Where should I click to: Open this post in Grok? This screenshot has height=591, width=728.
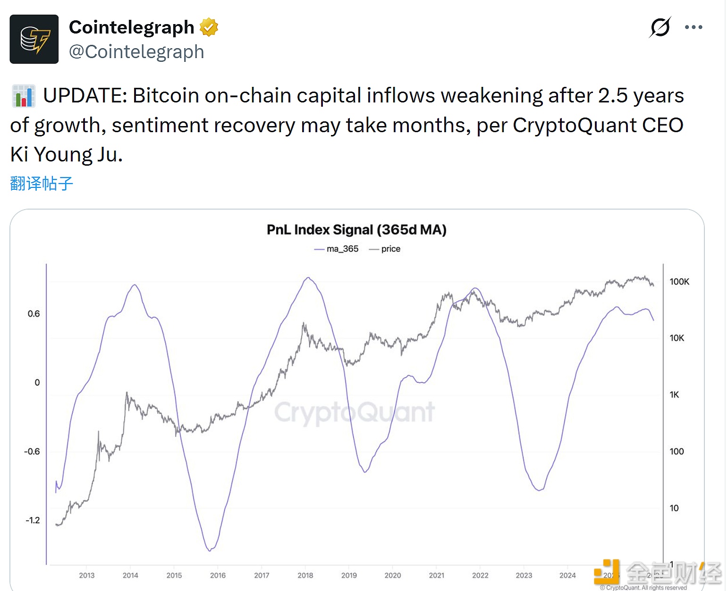[660, 27]
